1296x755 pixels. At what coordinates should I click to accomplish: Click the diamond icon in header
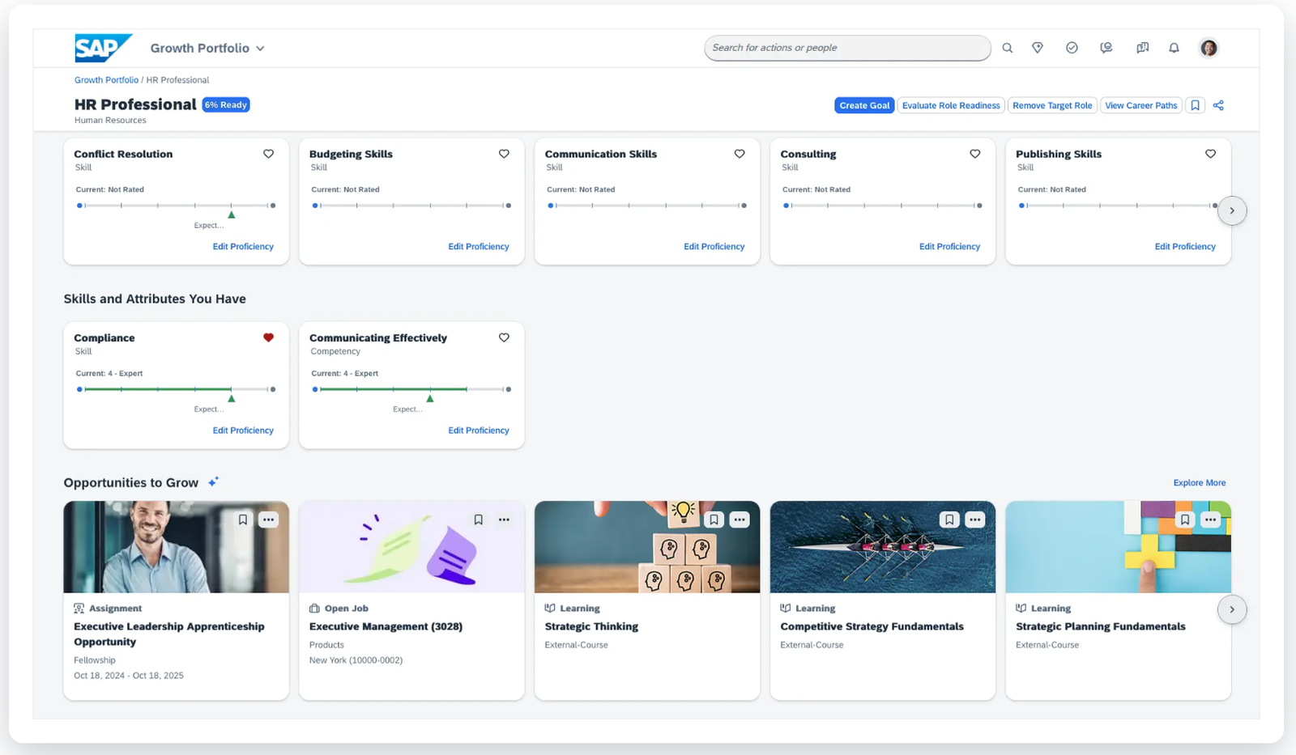click(x=1038, y=48)
